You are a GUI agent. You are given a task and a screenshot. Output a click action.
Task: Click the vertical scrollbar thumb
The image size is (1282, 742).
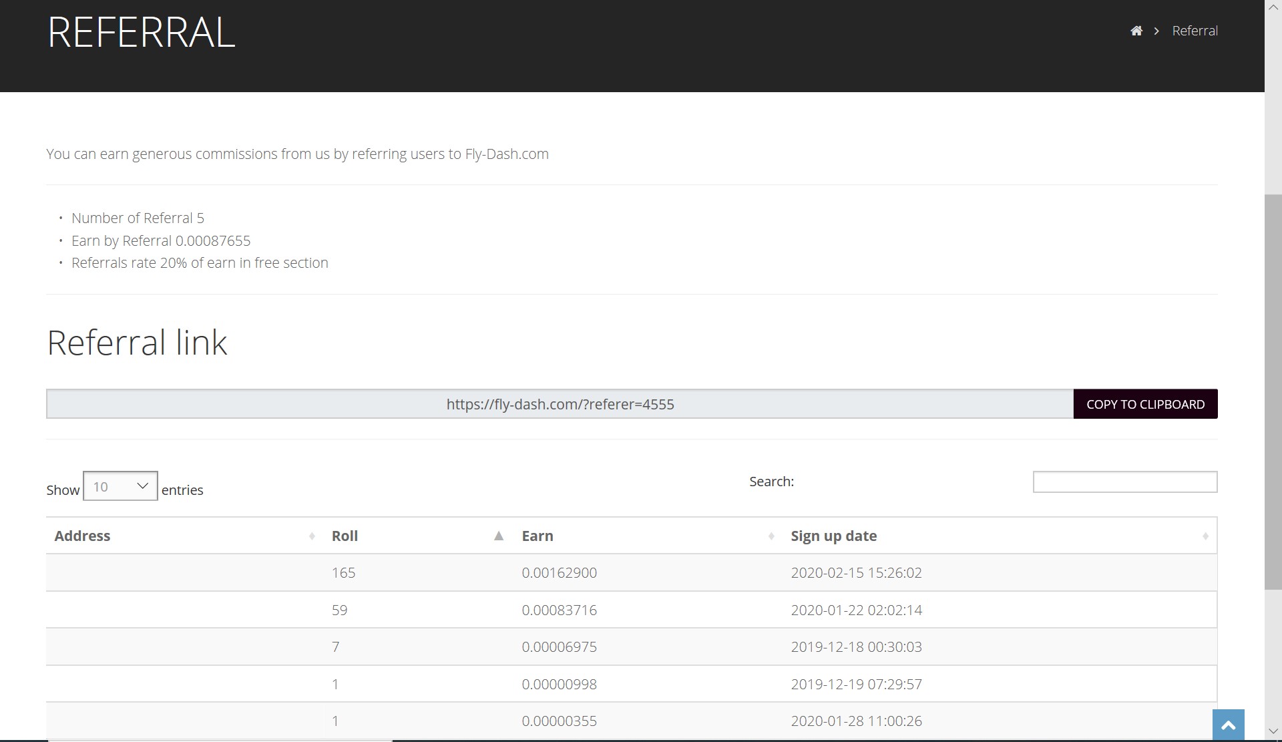[x=1273, y=391]
